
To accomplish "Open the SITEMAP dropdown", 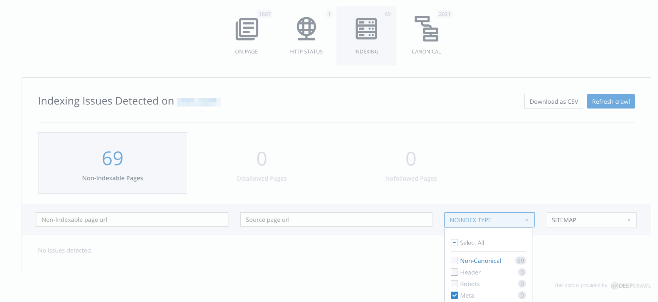I will [592, 220].
